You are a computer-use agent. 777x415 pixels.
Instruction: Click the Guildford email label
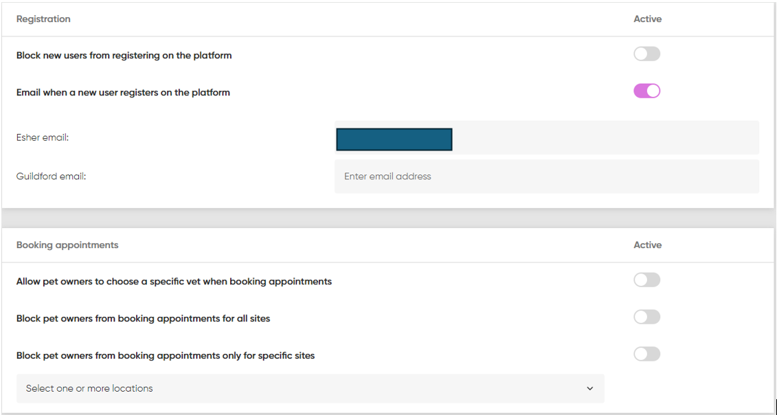click(x=51, y=177)
